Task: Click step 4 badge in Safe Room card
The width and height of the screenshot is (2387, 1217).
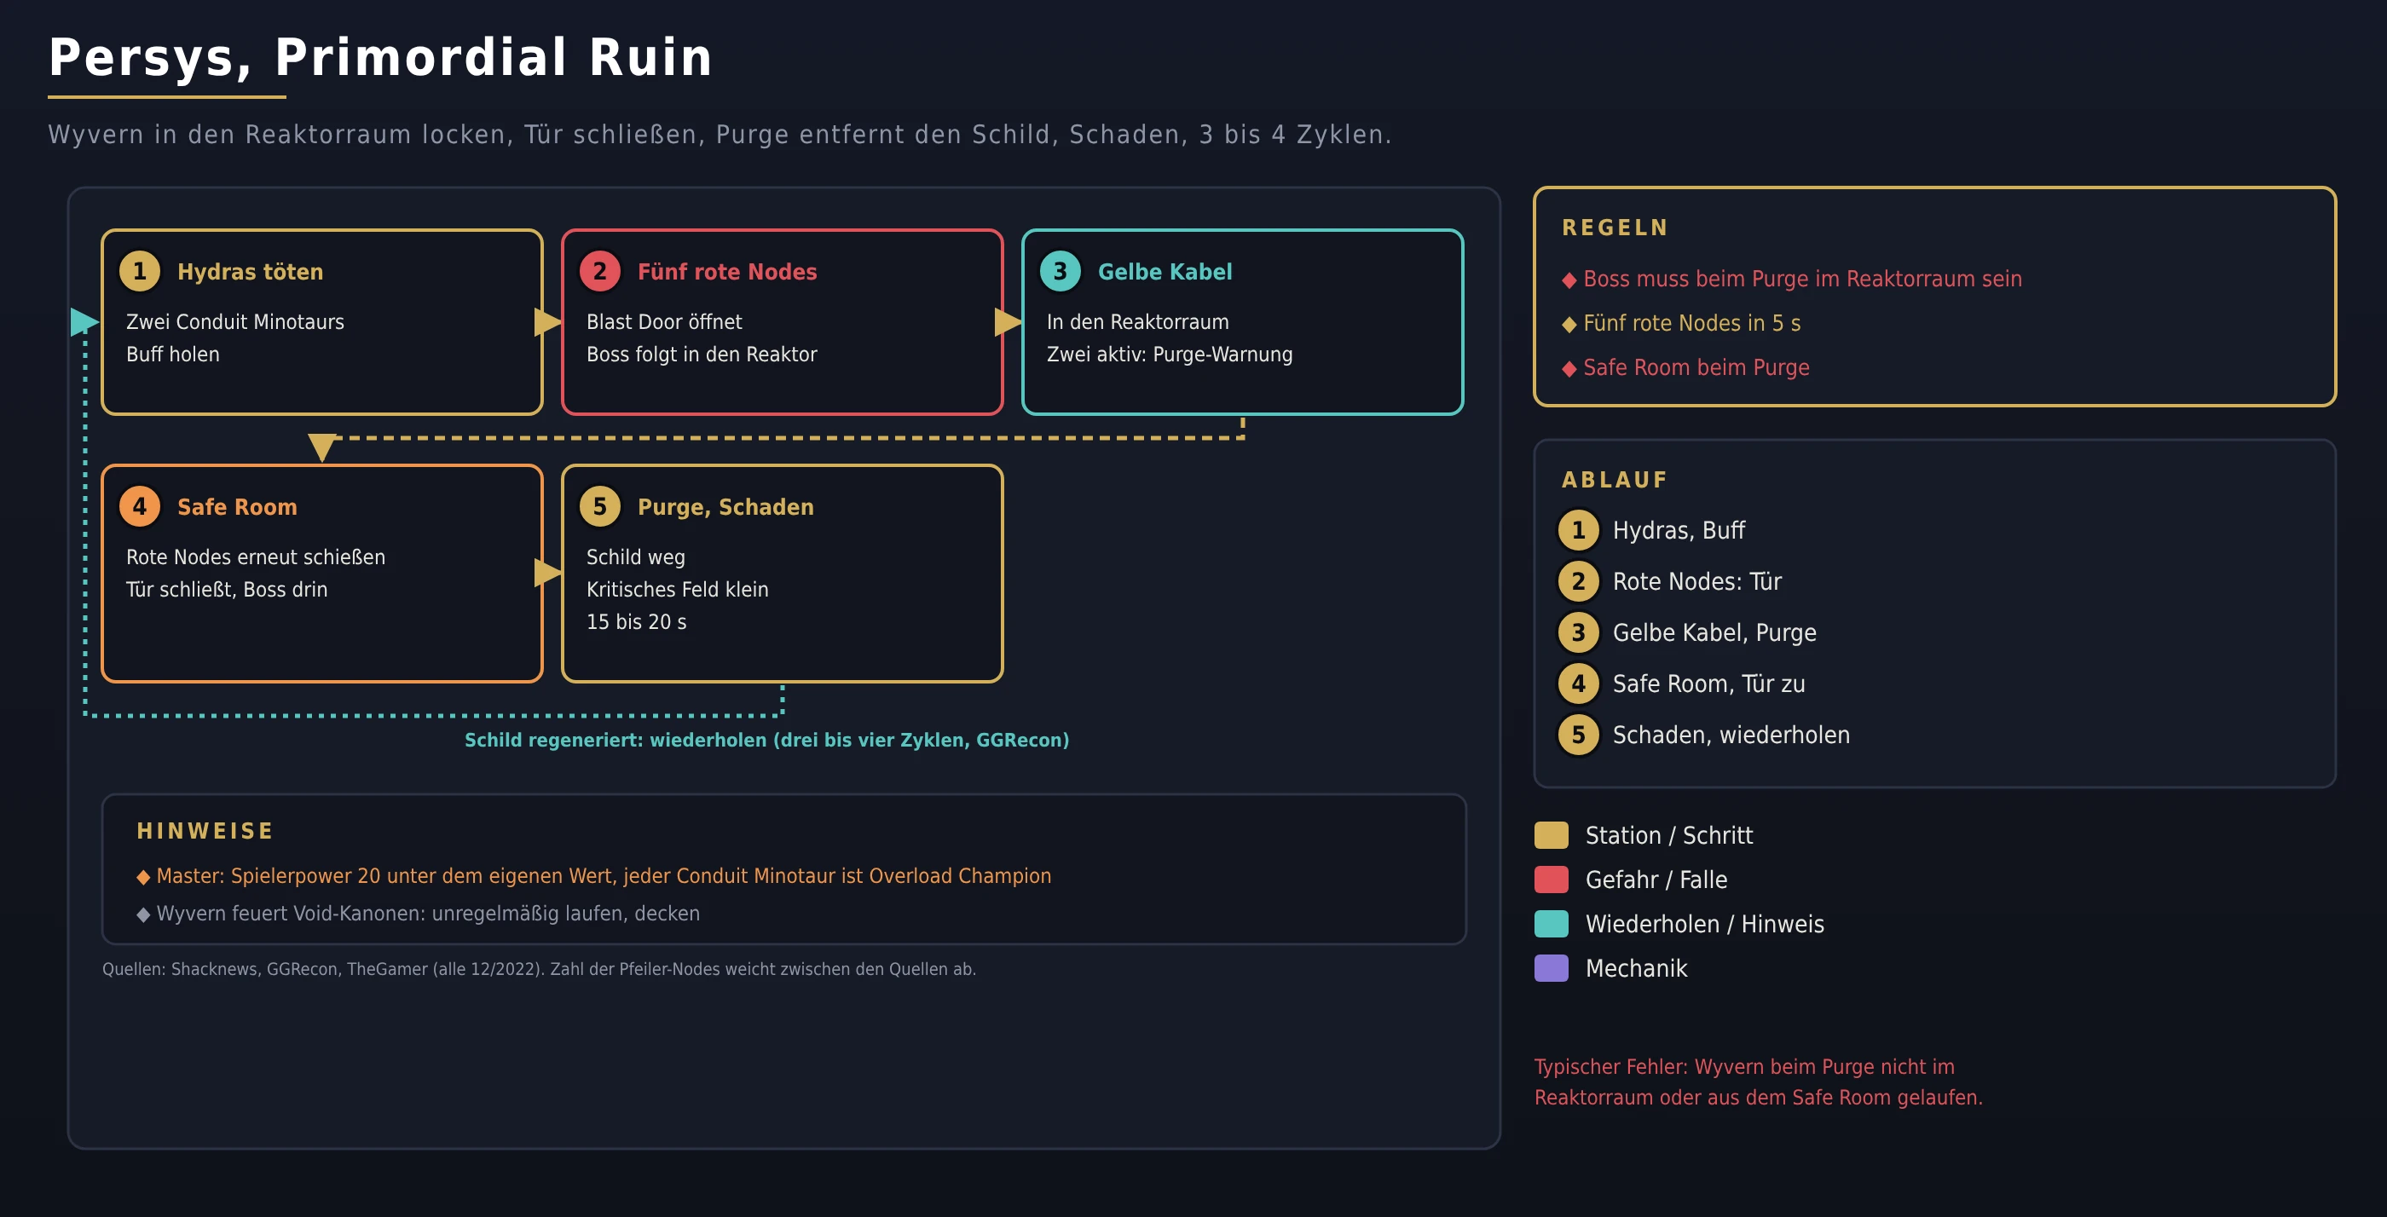Action: point(140,506)
